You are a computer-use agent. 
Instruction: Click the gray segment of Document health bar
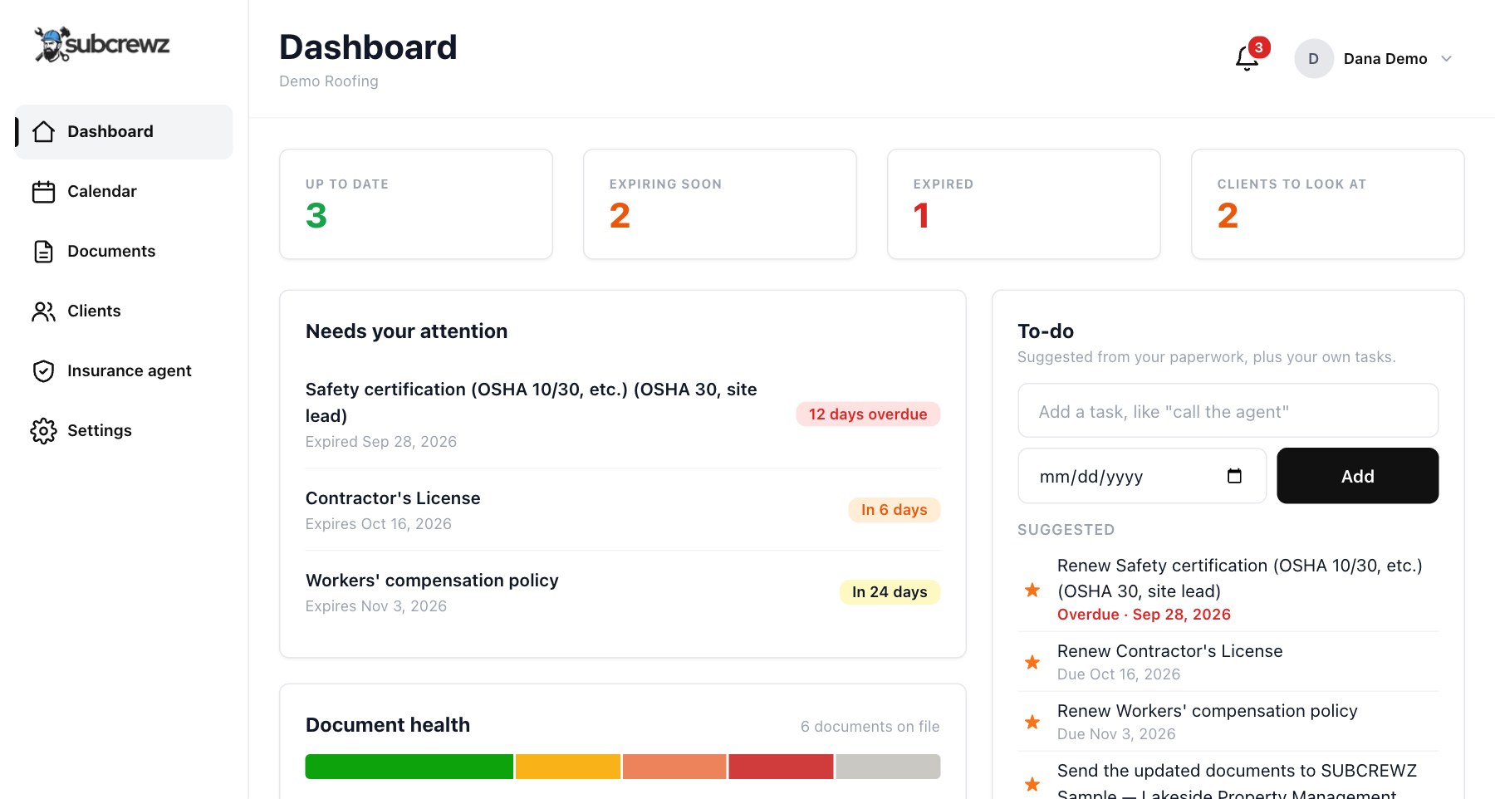888,767
